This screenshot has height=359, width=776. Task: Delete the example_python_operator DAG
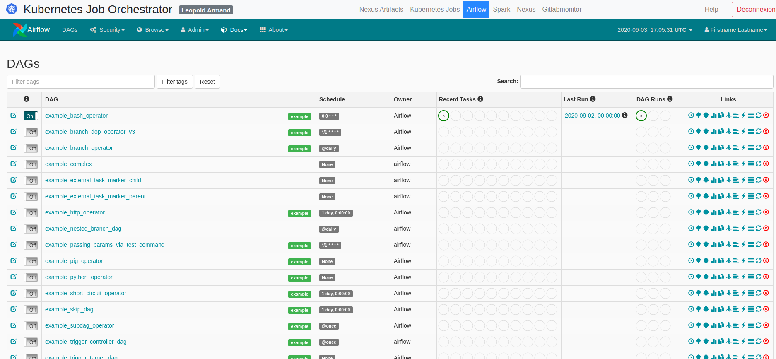pos(766,277)
